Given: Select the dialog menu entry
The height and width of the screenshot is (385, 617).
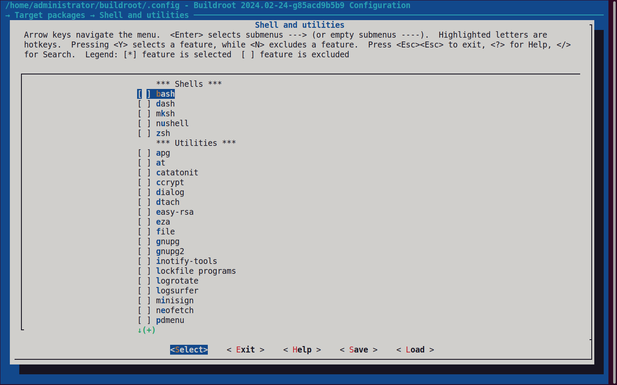Looking at the screenshot, I should coord(170,192).
